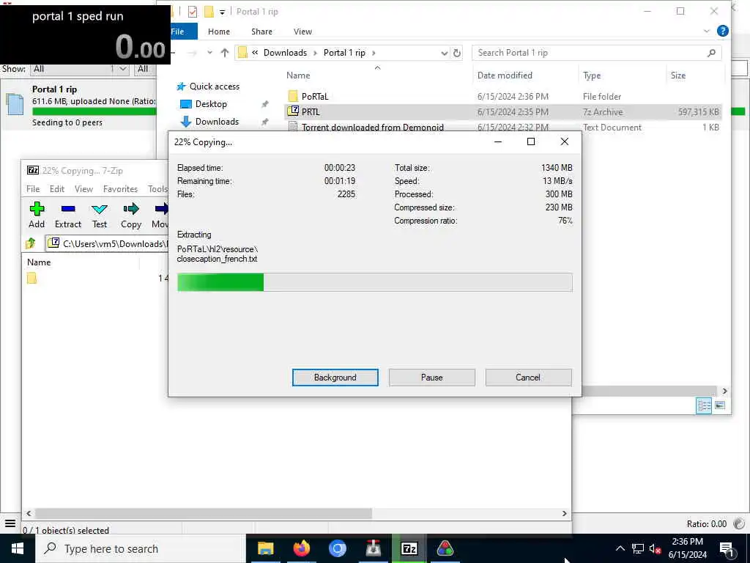Expand the Explorer ribbon chevron
Screen dimensions: 750x563
tap(707, 31)
